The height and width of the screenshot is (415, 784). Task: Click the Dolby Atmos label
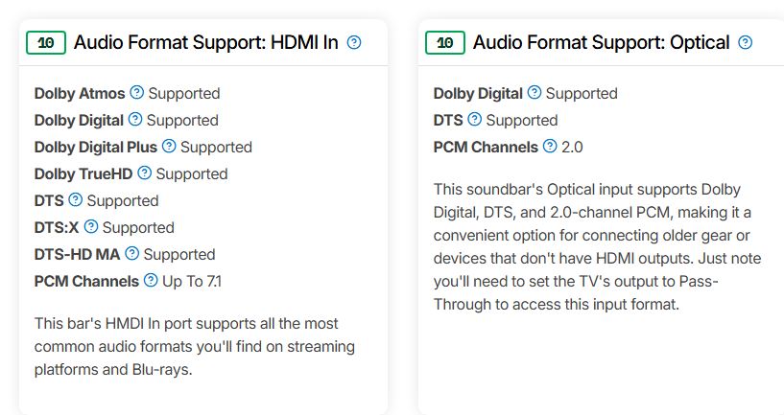tap(80, 93)
